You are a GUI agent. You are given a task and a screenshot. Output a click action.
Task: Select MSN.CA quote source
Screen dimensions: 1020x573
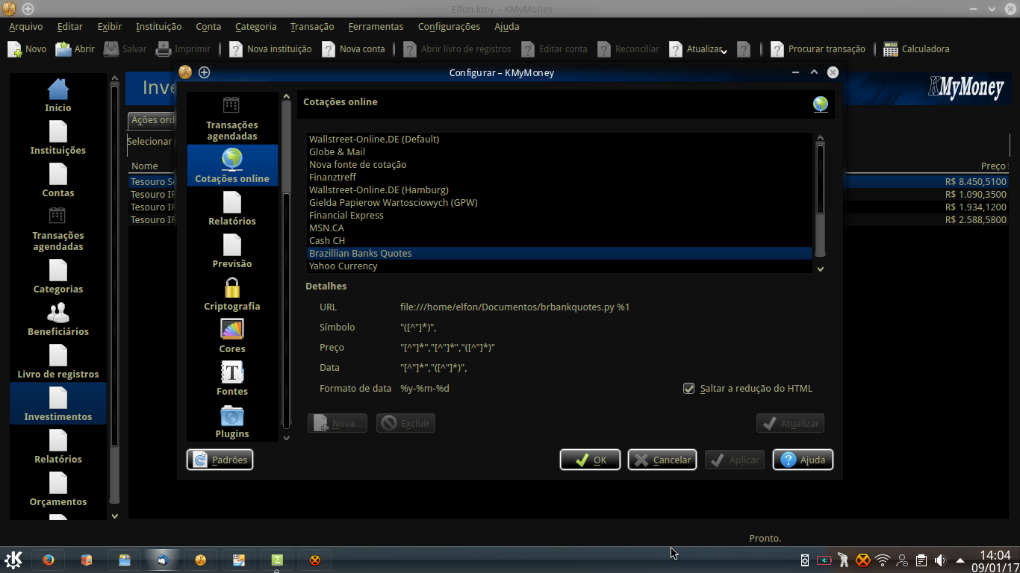[559, 228]
